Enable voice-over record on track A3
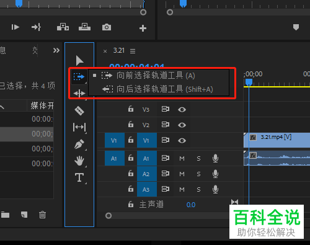 click(x=215, y=189)
